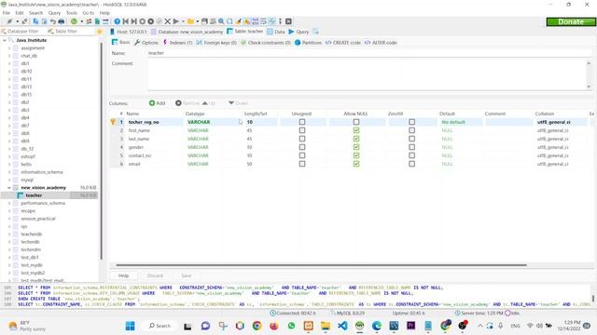Click the Database filter field
Screen dimensions: 597x335
point(22,32)
